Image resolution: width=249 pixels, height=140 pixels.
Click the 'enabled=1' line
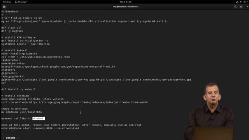8,70
